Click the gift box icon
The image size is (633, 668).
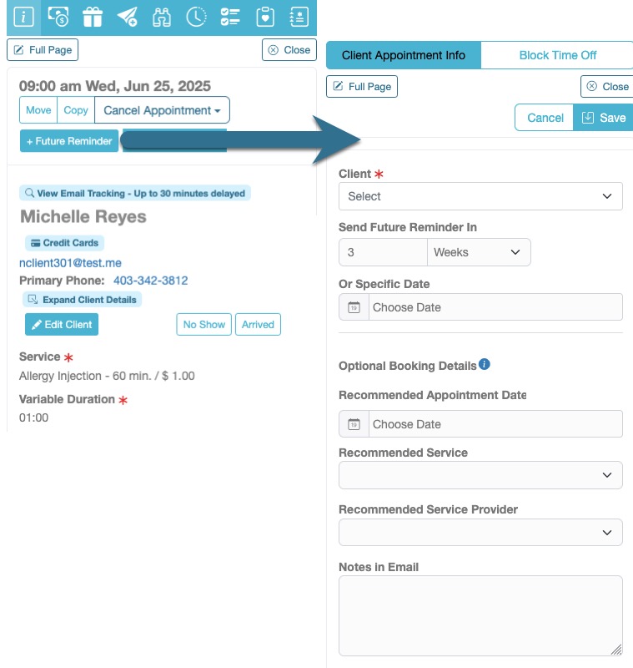[93, 16]
